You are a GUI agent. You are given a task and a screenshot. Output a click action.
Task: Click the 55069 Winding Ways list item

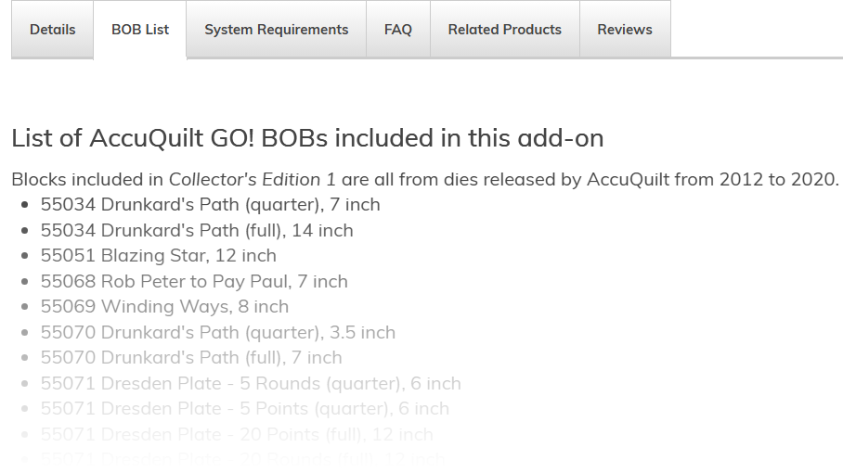[x=164, y=306]
